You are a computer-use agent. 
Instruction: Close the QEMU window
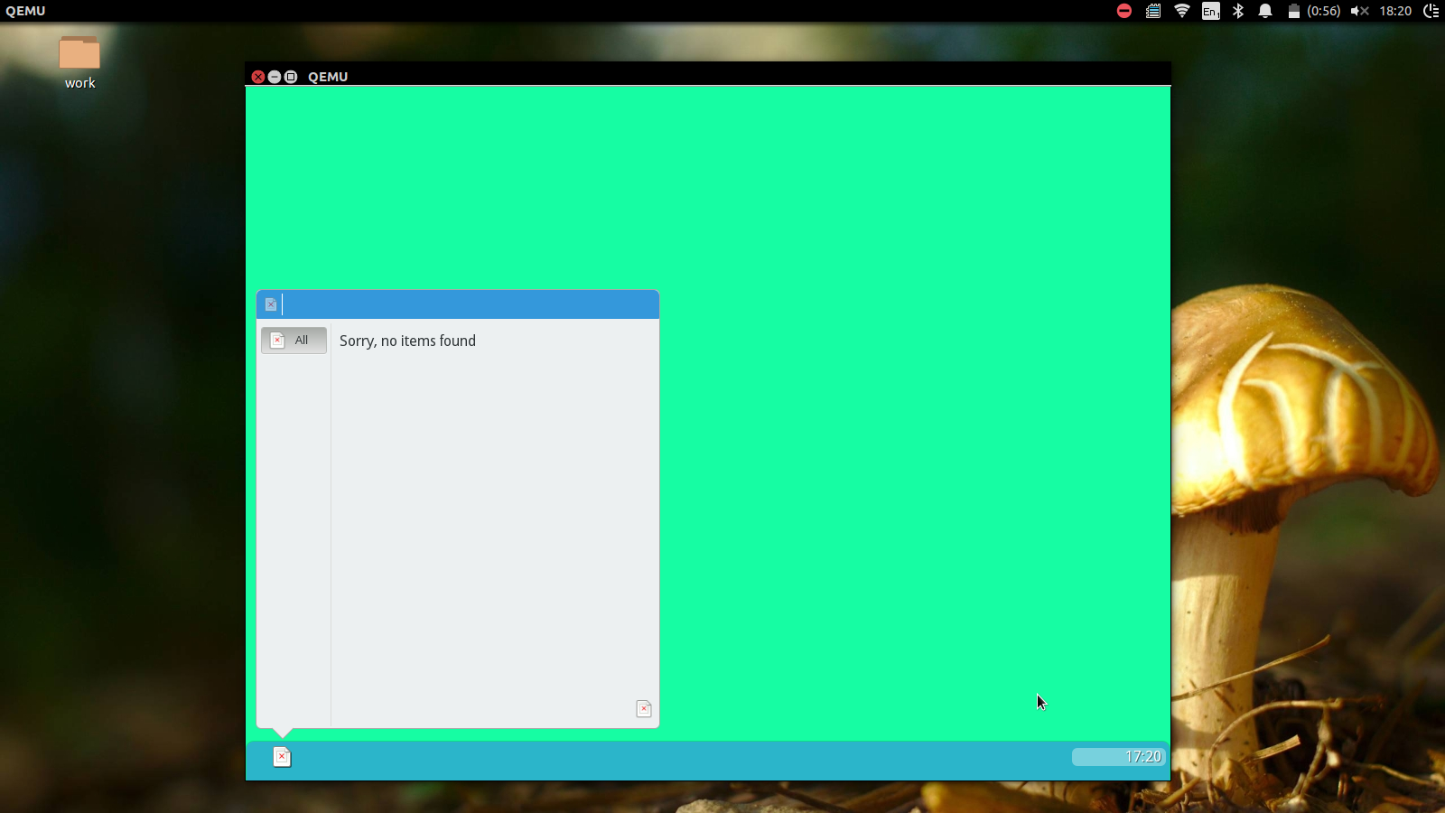258,77
